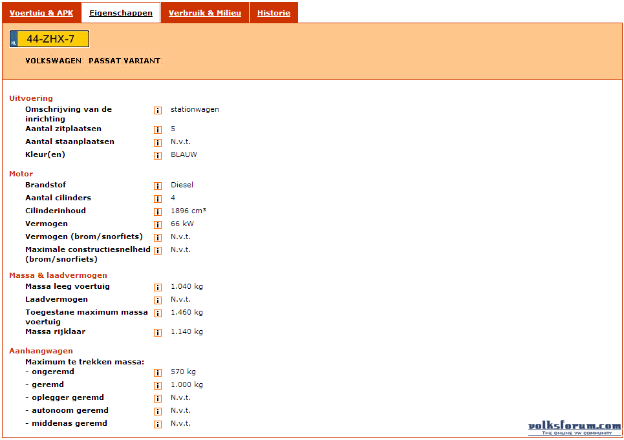
Task: Open the Voertuig & APK tab
Action: pyautogui.click(x=41, y=13)
